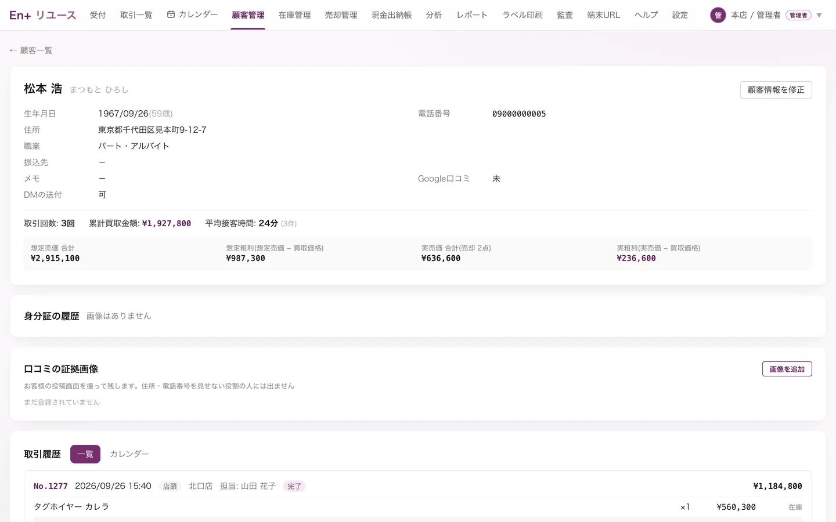This screenshot has height=522, width=836.
Task: Click the 管理者 role badge
Action: click(x=798, y=15)
